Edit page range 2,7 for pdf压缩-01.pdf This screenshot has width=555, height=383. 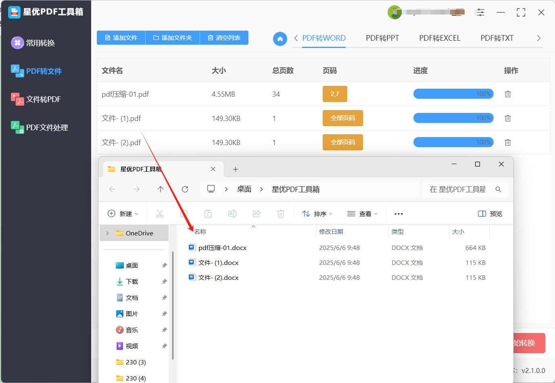tap(335, 94)
